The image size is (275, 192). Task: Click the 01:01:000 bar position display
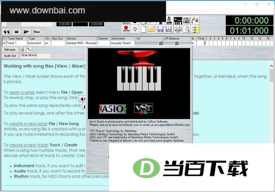click(250, 31)
